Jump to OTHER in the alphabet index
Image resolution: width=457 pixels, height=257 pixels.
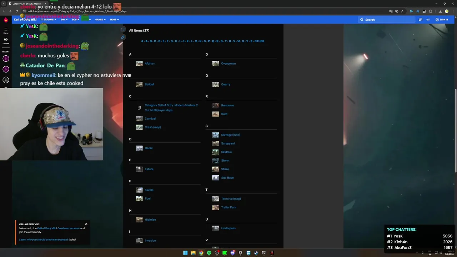259,41
